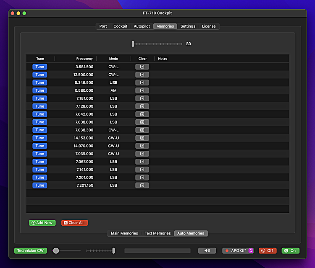The height and width of the screenshot is (268, 315).
Task: Tune to 7.128.000 LSB
Action: tap(40, 106)
